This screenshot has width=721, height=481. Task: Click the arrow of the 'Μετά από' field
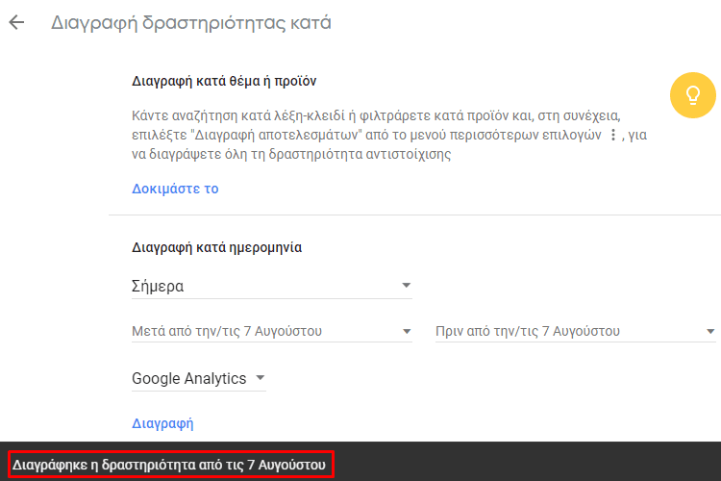point(407,331)
